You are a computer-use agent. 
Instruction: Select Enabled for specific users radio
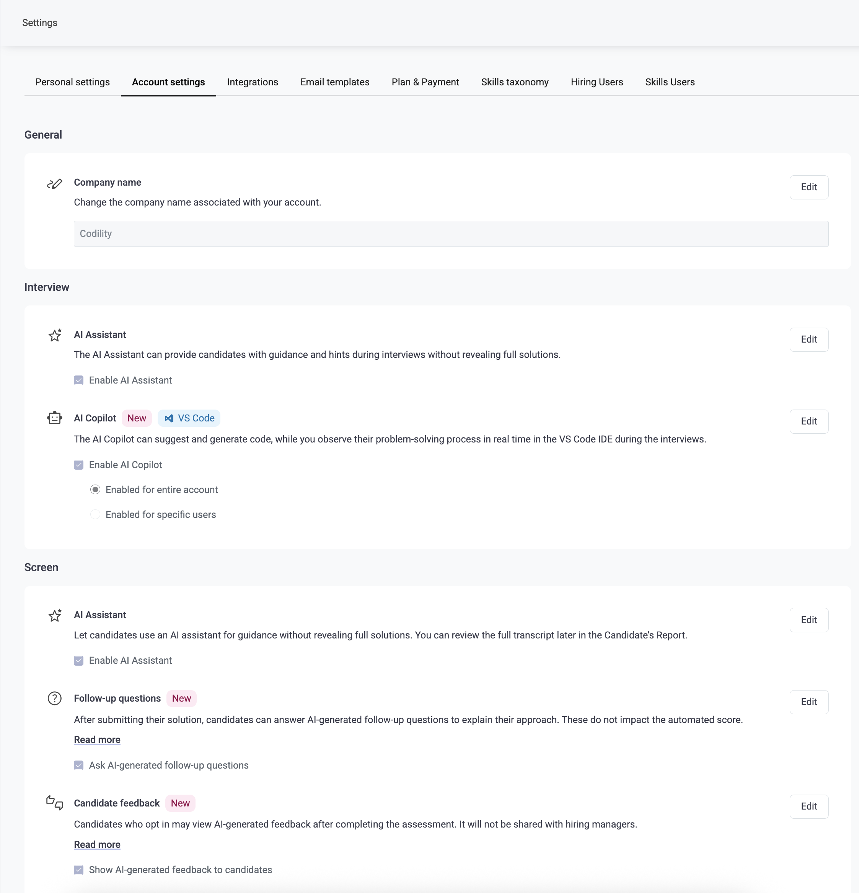tap(95, 514)
